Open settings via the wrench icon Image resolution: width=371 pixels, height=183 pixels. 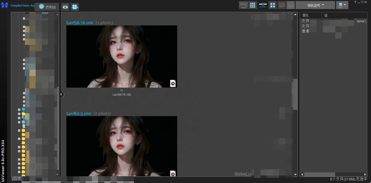[x=355, y=2]
